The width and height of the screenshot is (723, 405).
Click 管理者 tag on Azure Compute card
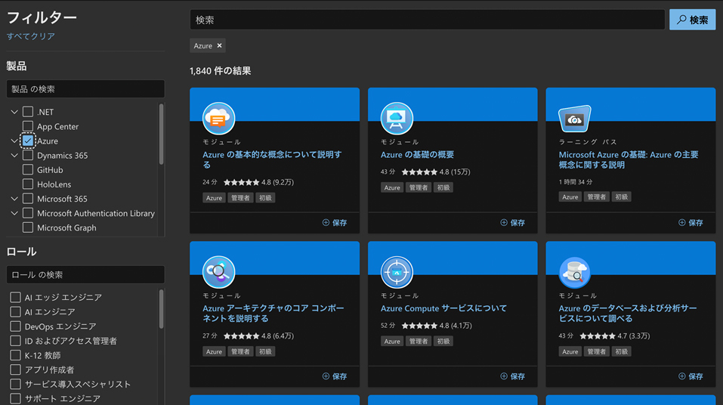[419, 341]
